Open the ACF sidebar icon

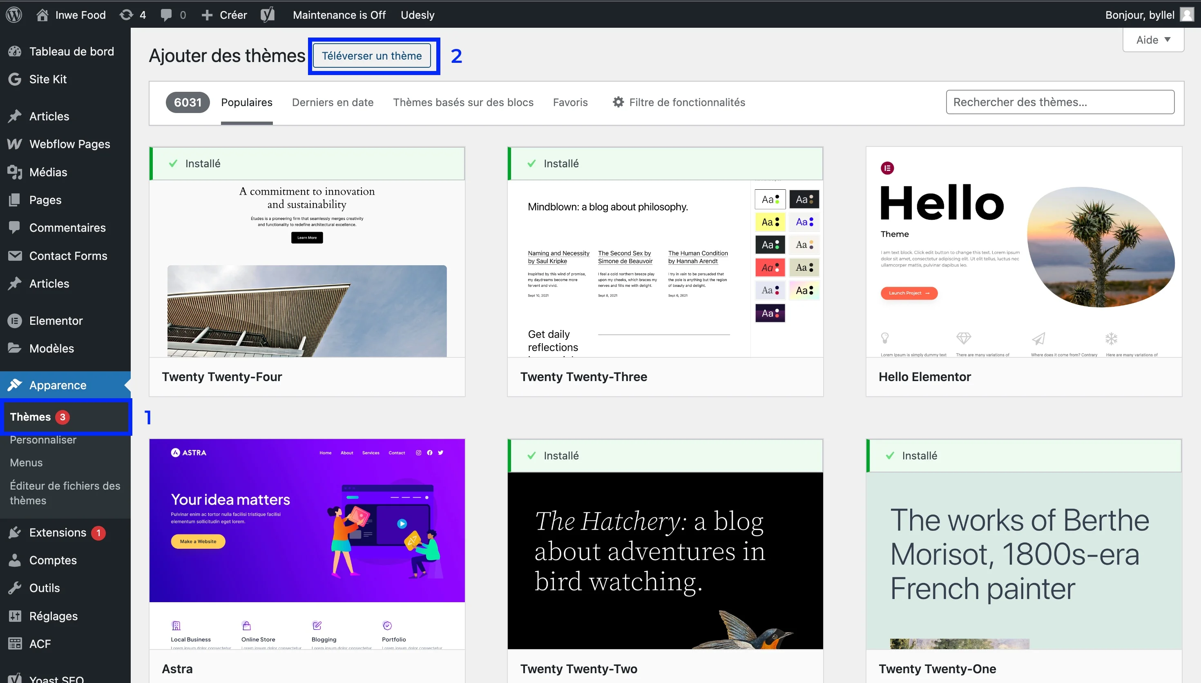(15, 643)
